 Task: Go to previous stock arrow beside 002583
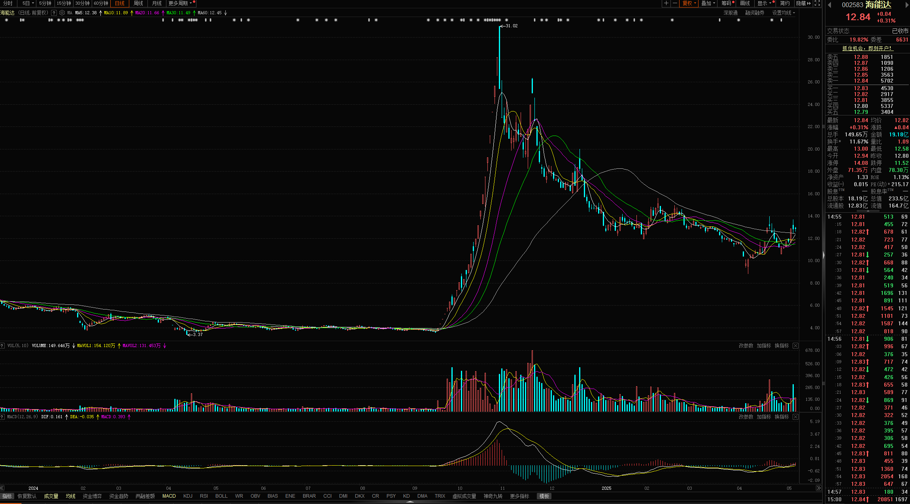[x=829, y=5]
